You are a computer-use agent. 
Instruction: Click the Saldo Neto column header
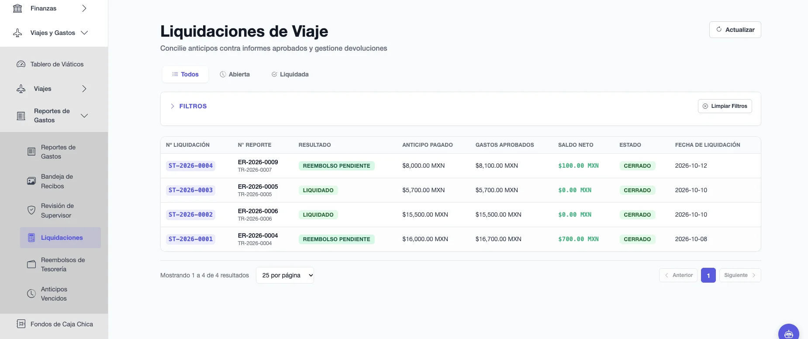[576, 145]
